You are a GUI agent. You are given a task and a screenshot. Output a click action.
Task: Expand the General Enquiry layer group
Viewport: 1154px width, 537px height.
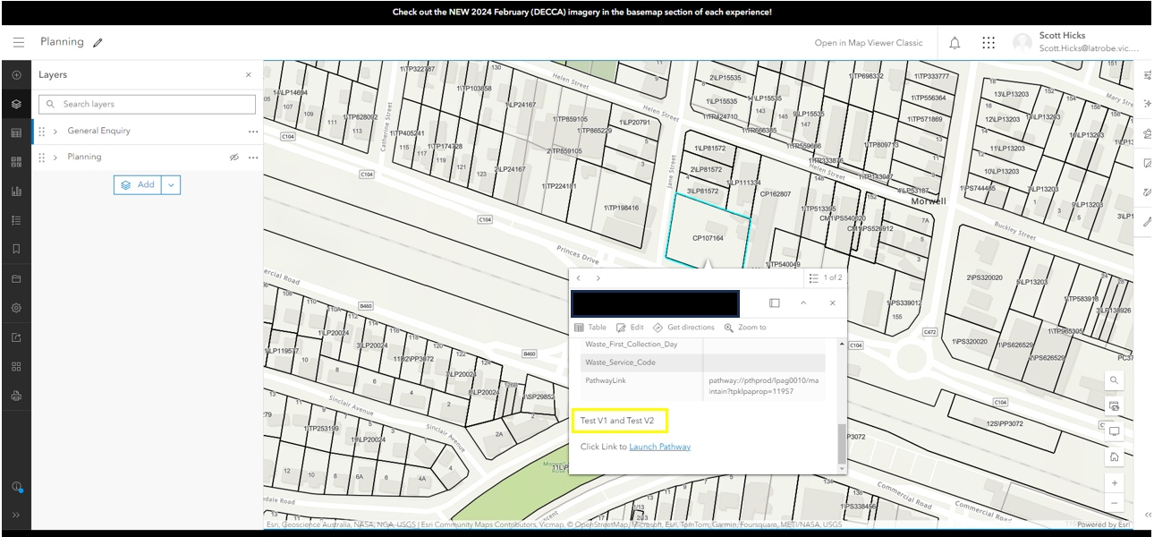point(55,131)
